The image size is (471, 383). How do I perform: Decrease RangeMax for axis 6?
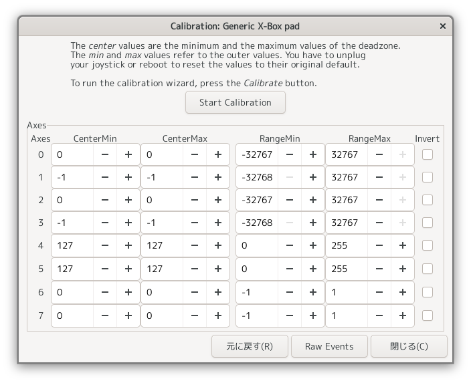tap(379, 292)
